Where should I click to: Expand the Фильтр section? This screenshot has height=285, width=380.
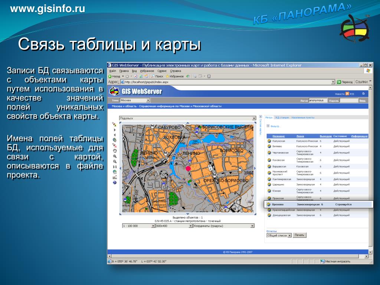tap(273, 126)
